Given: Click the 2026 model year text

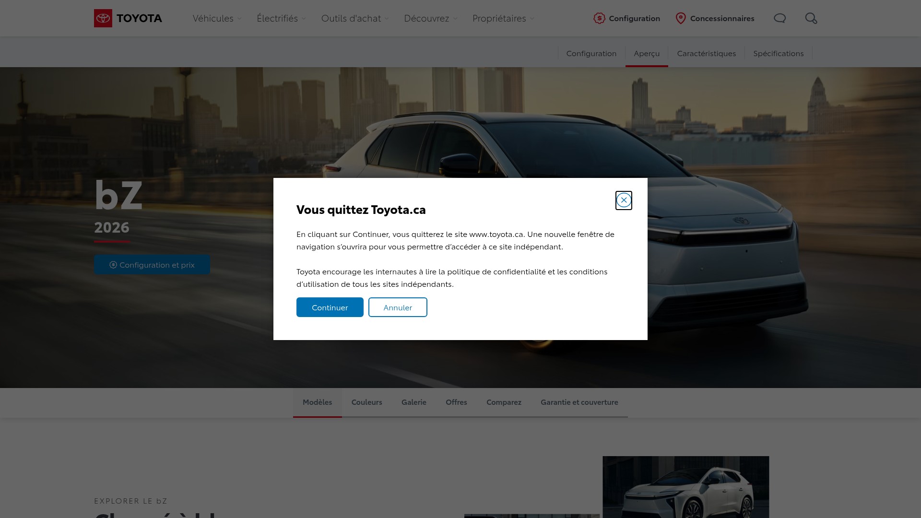Looking at the screenshot, I should click(x=112, y=227).
